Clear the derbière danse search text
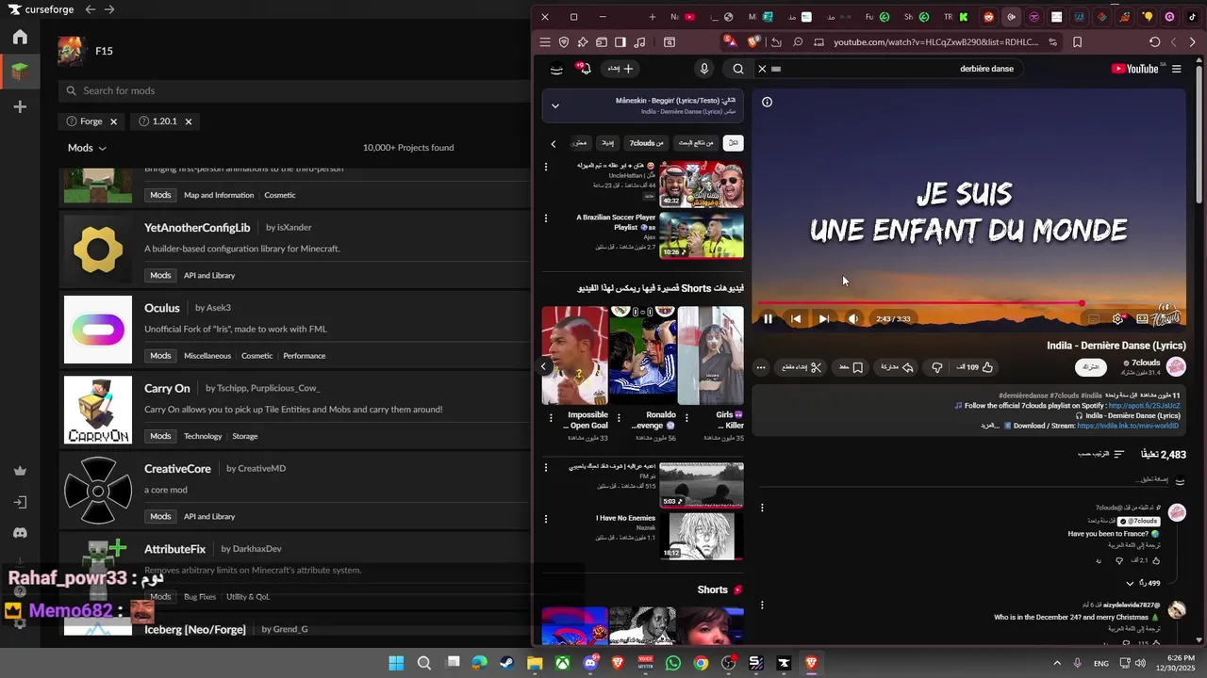The height and width of the screenshot is (678, 1207). (762, 69)
